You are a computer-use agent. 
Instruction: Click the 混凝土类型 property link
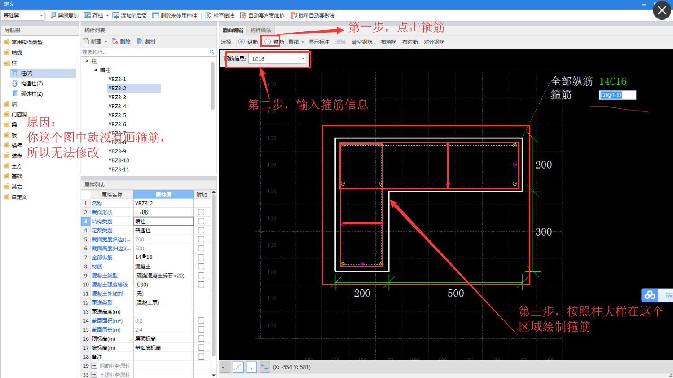click(x=105, y=276)
